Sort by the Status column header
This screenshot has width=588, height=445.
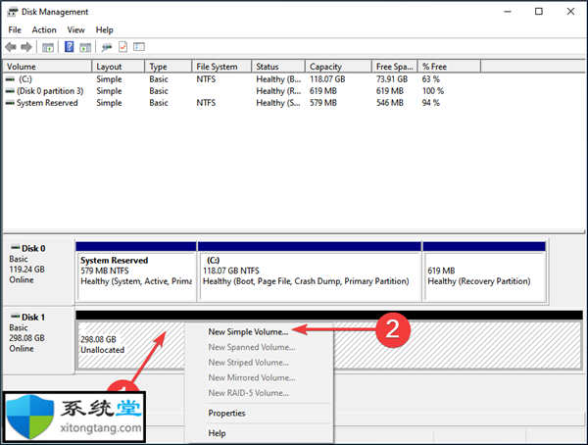tap(278, 67)
